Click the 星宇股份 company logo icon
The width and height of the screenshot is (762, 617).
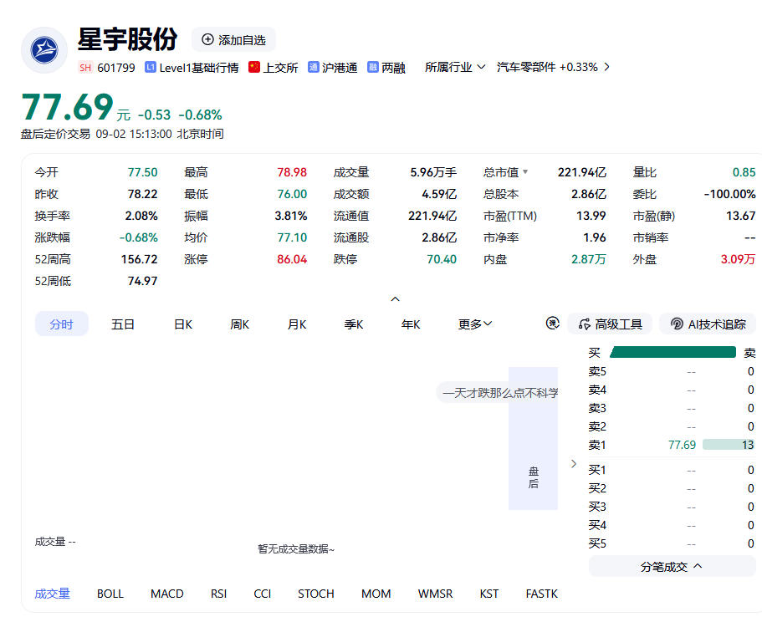point(44,50)
